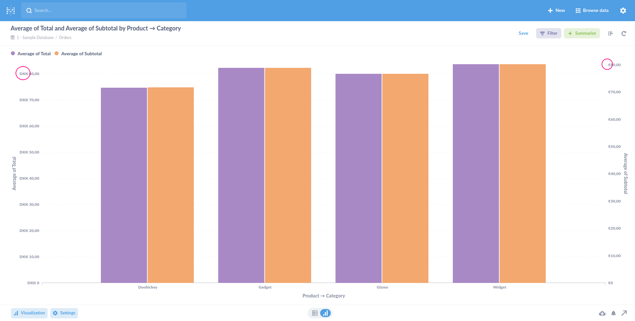Download results via the download icon
The width and height of the screenshot is (635, 321).
(x=603, y=313)
